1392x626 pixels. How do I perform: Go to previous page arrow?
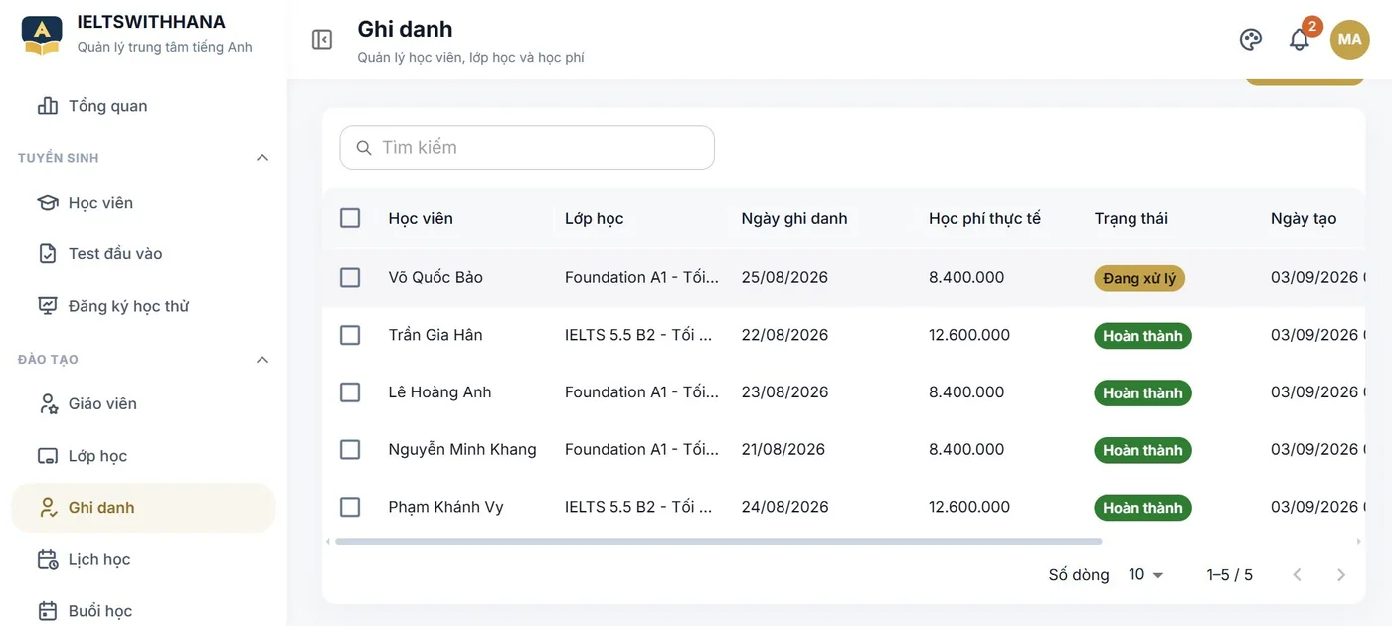click(1297, 575)
